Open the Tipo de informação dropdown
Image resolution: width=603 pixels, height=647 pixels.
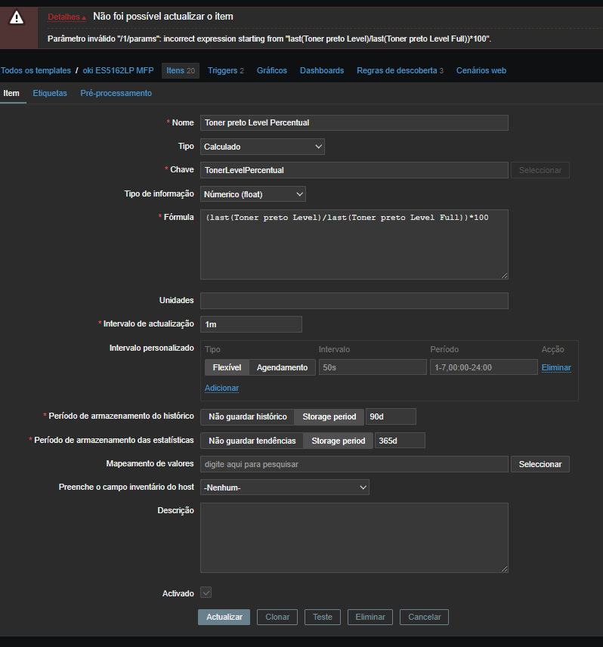253,194
